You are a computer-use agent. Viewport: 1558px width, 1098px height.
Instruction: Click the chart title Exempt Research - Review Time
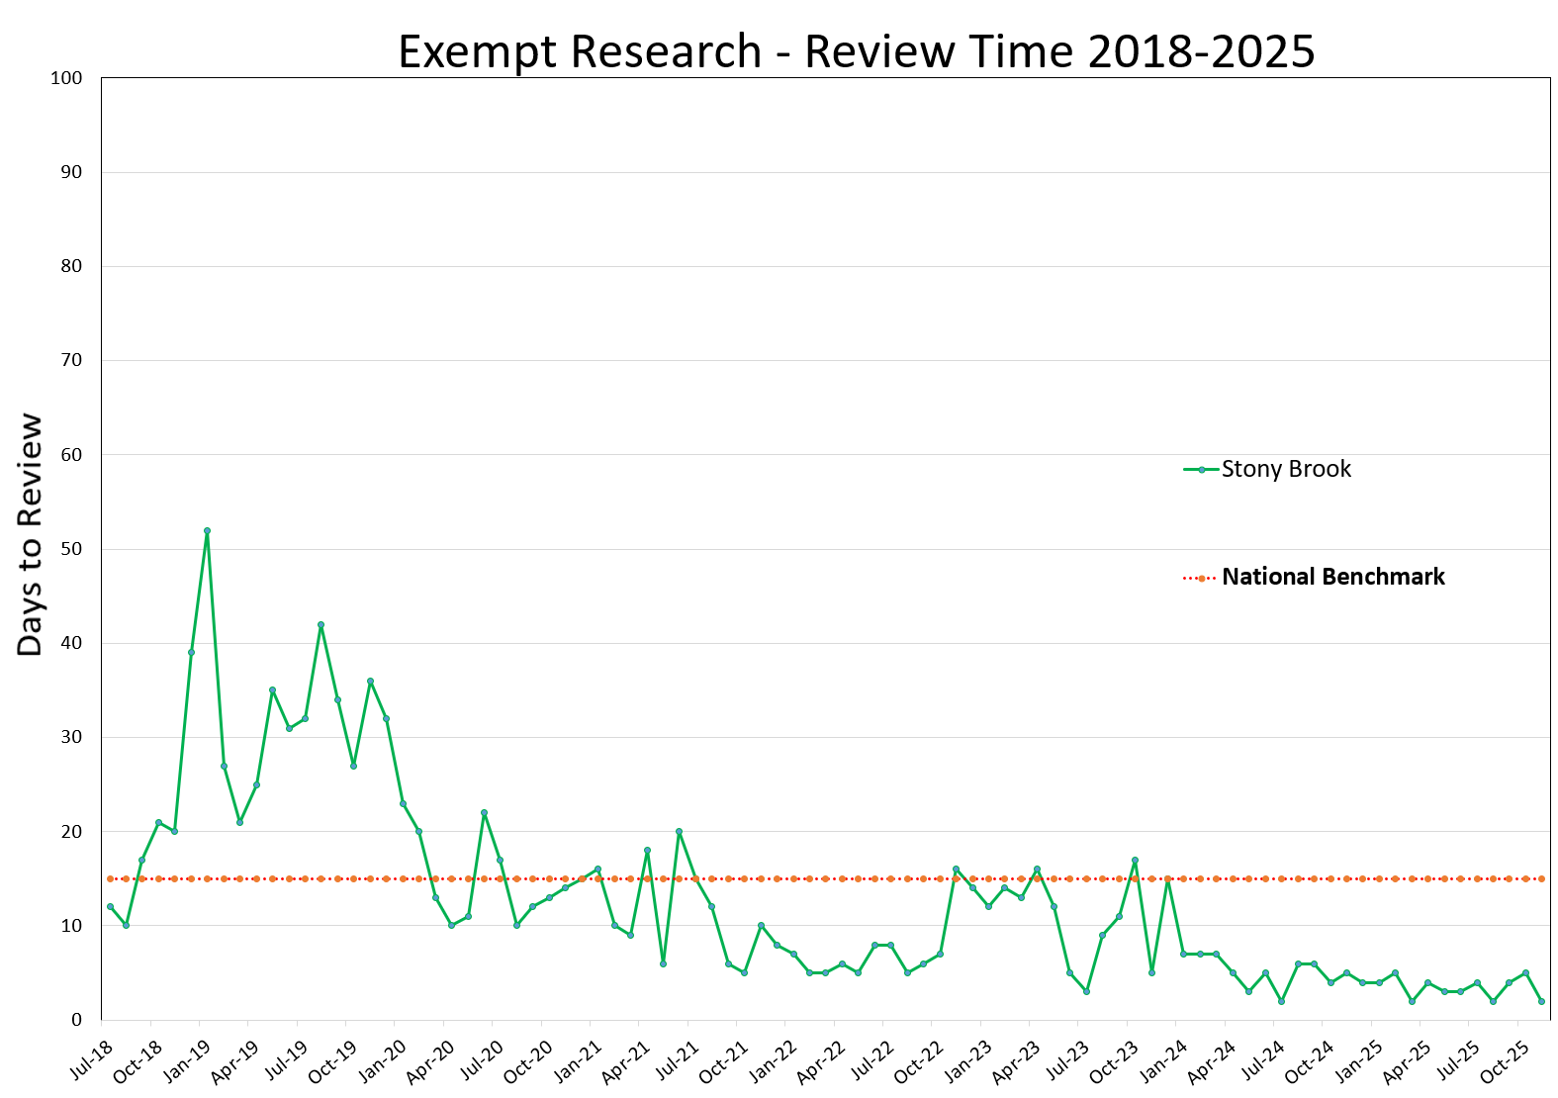[x=857, y=51]
